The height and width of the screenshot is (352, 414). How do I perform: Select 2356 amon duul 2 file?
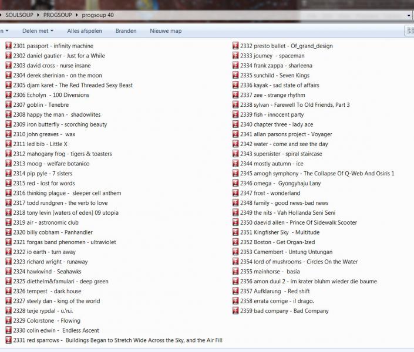305,281
